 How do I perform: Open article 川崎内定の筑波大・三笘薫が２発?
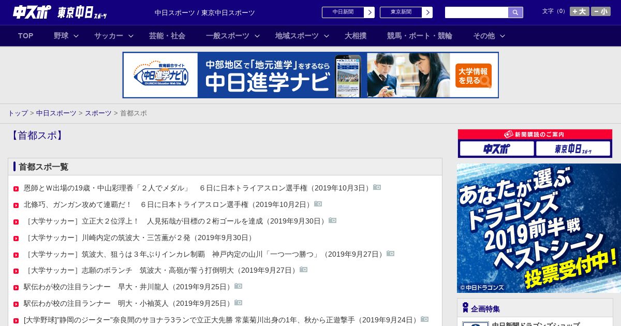coord(139,238)
